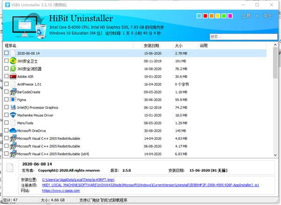Image resolution: width=281 pixels, height=205 pixels.
Task: Open the website https link
Action: (61, 190)
